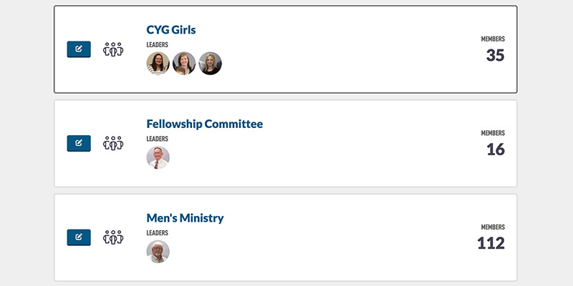Click the edit button for Fellowship Committee
Screen dimensions: 573x286
[x=79, y=144]
